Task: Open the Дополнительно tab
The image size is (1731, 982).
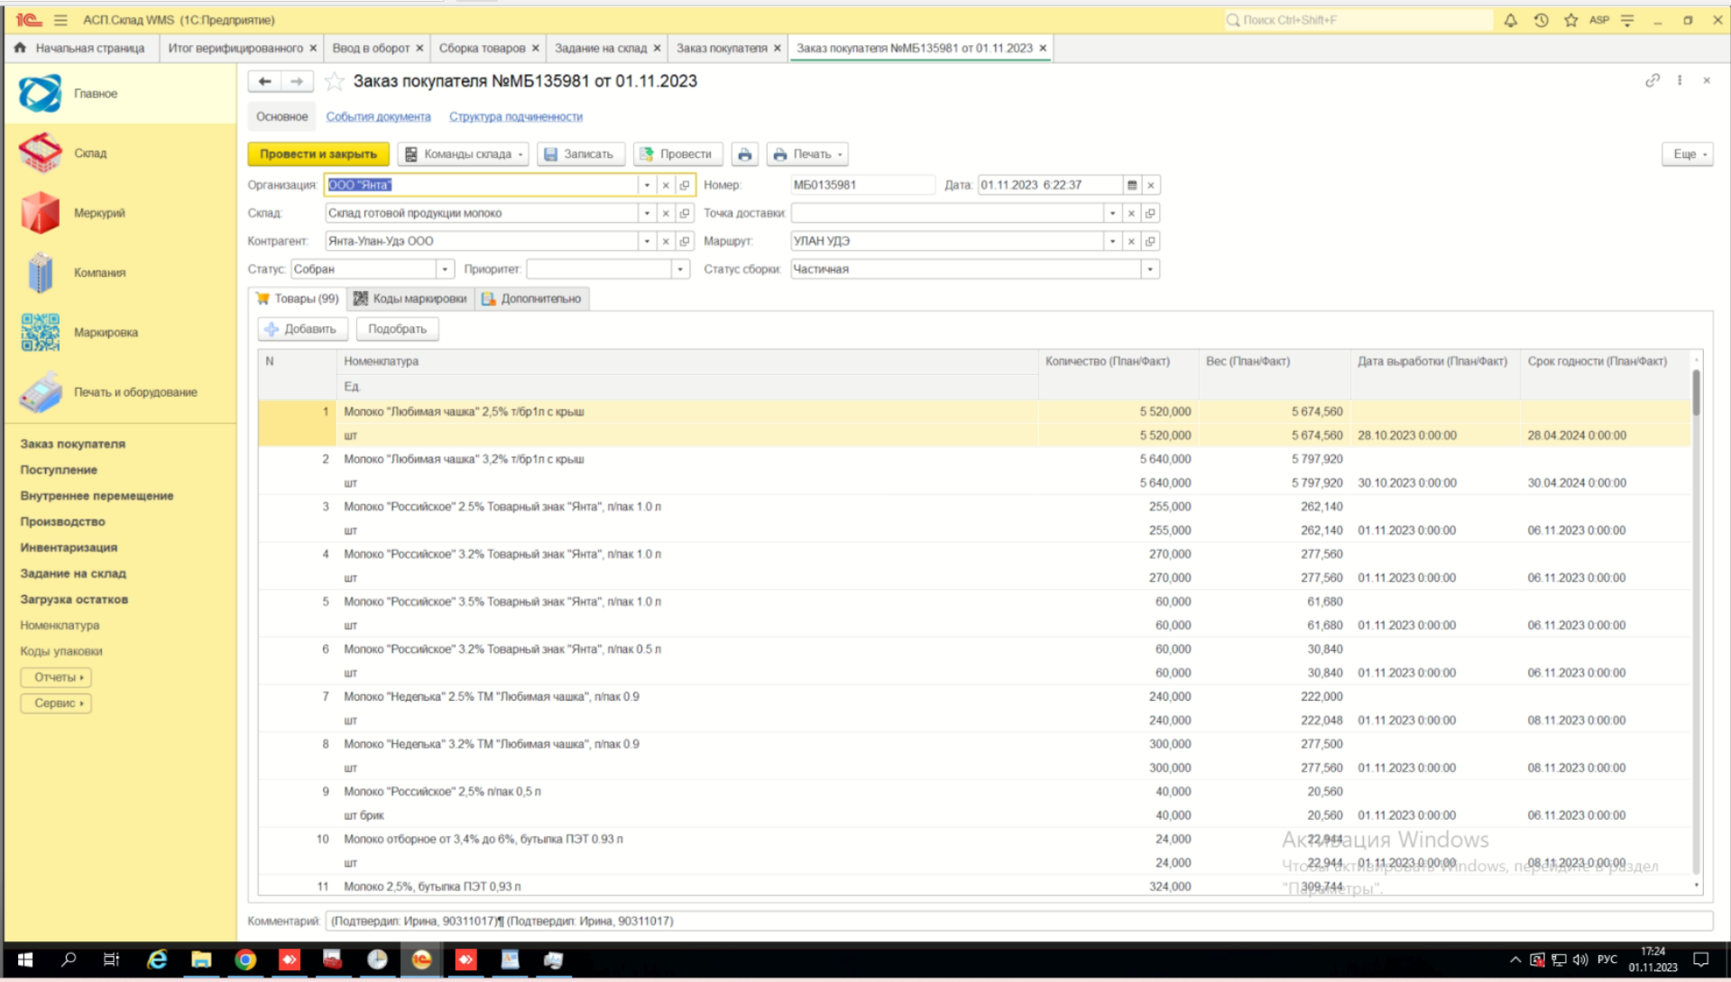Action: pos(532,298)
